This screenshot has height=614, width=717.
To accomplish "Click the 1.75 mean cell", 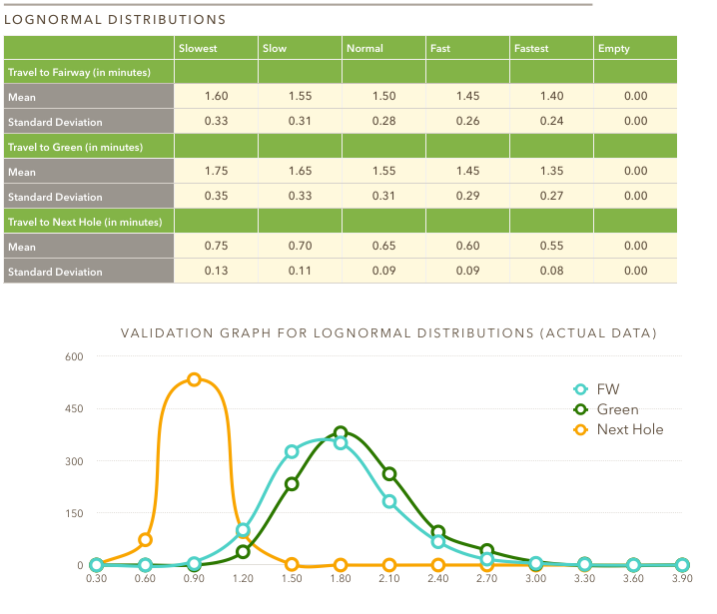I will 216,172.
